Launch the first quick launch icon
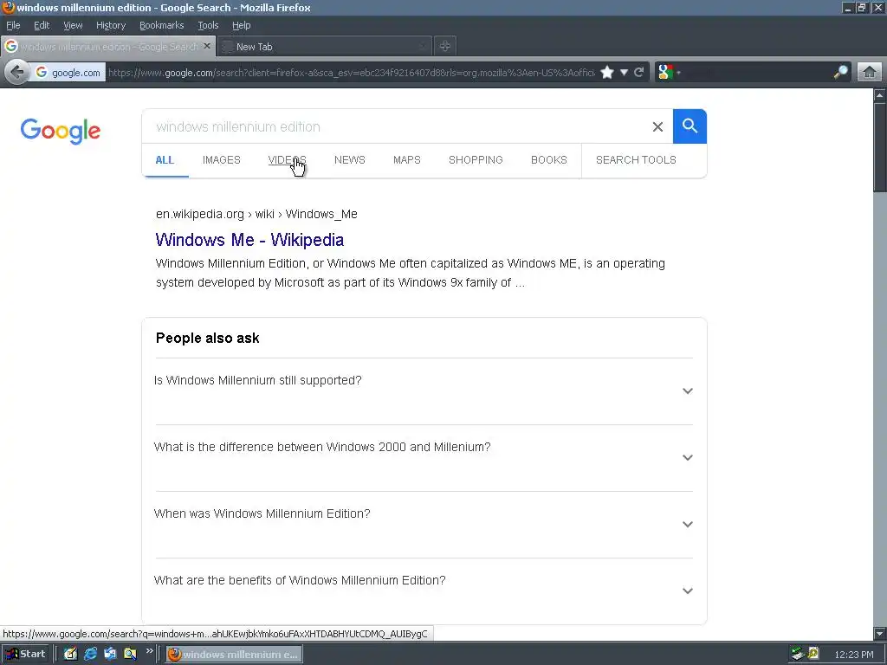Image resolution: width=887 pixels, height=665 pixels. (x=70, y=655)
